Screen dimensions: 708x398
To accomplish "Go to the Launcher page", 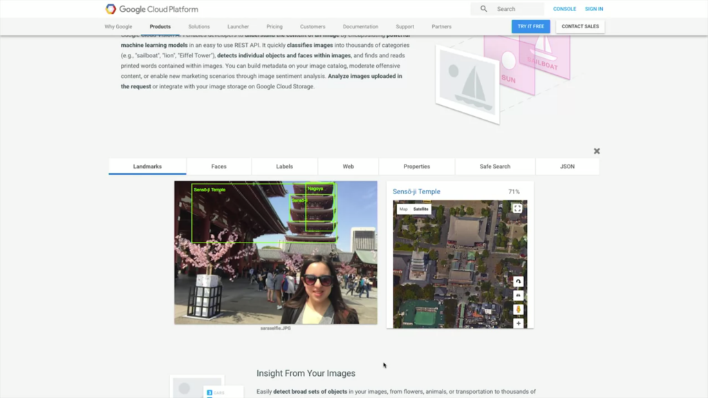I will point(238,27).
